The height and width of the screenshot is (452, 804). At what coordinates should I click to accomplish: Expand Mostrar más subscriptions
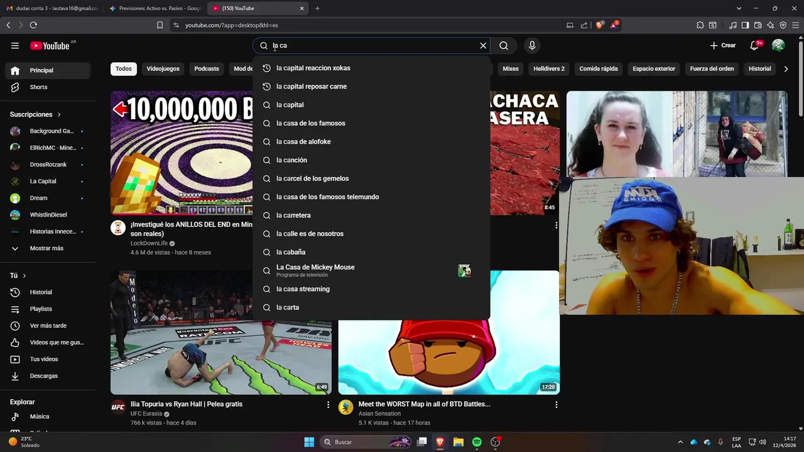[48, 248]
